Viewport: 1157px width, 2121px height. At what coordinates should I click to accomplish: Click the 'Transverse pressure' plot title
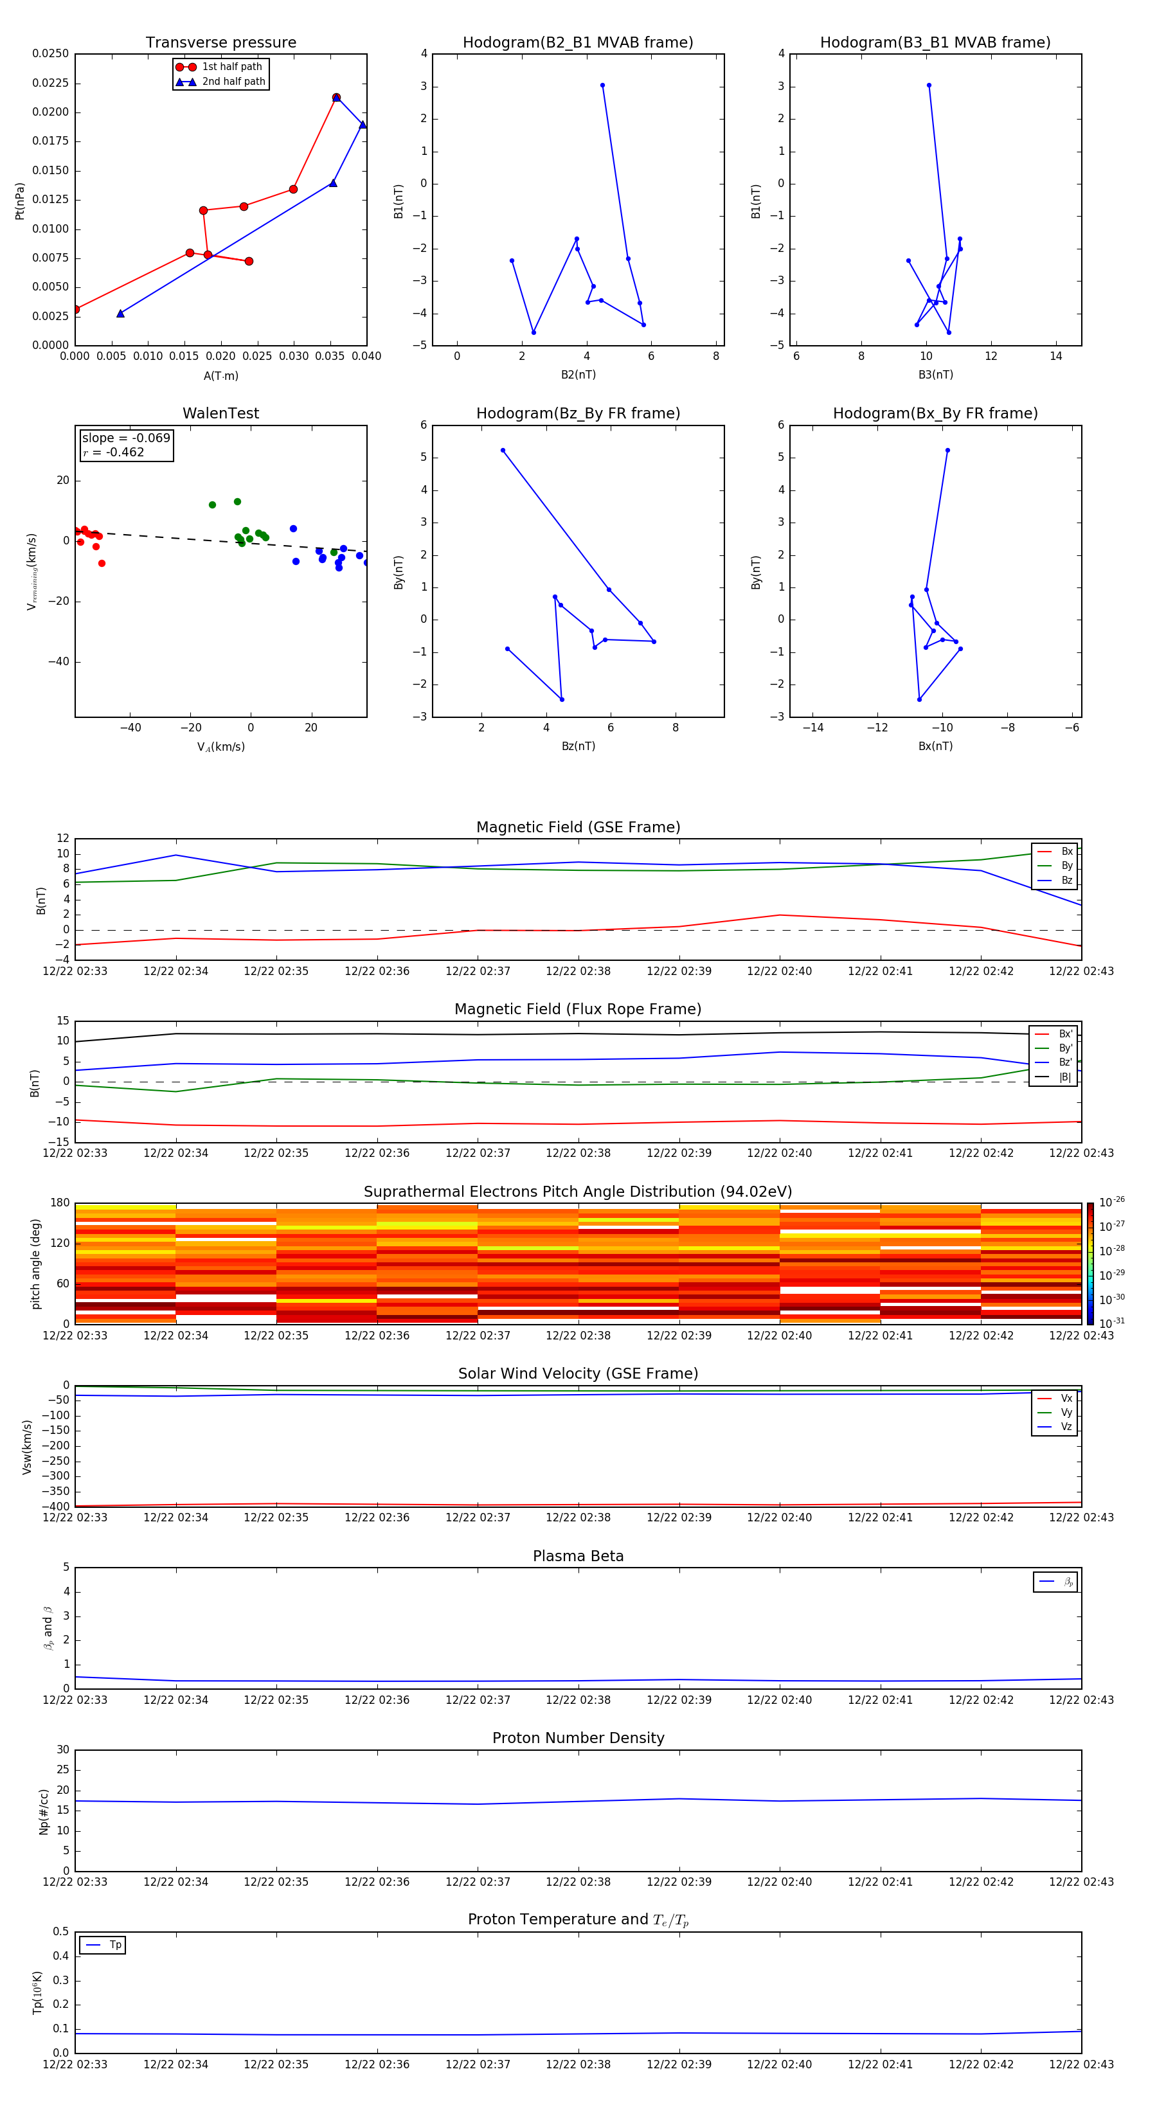click(x=220, y=43)
